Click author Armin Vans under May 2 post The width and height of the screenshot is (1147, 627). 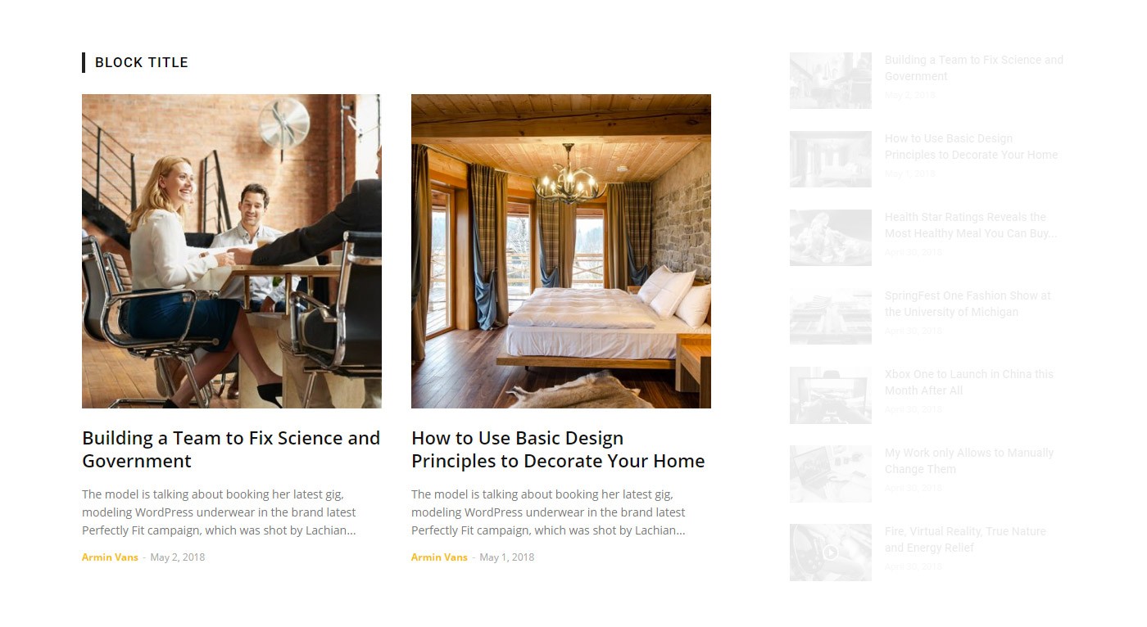pyautogui.click(x=110, y=557)
